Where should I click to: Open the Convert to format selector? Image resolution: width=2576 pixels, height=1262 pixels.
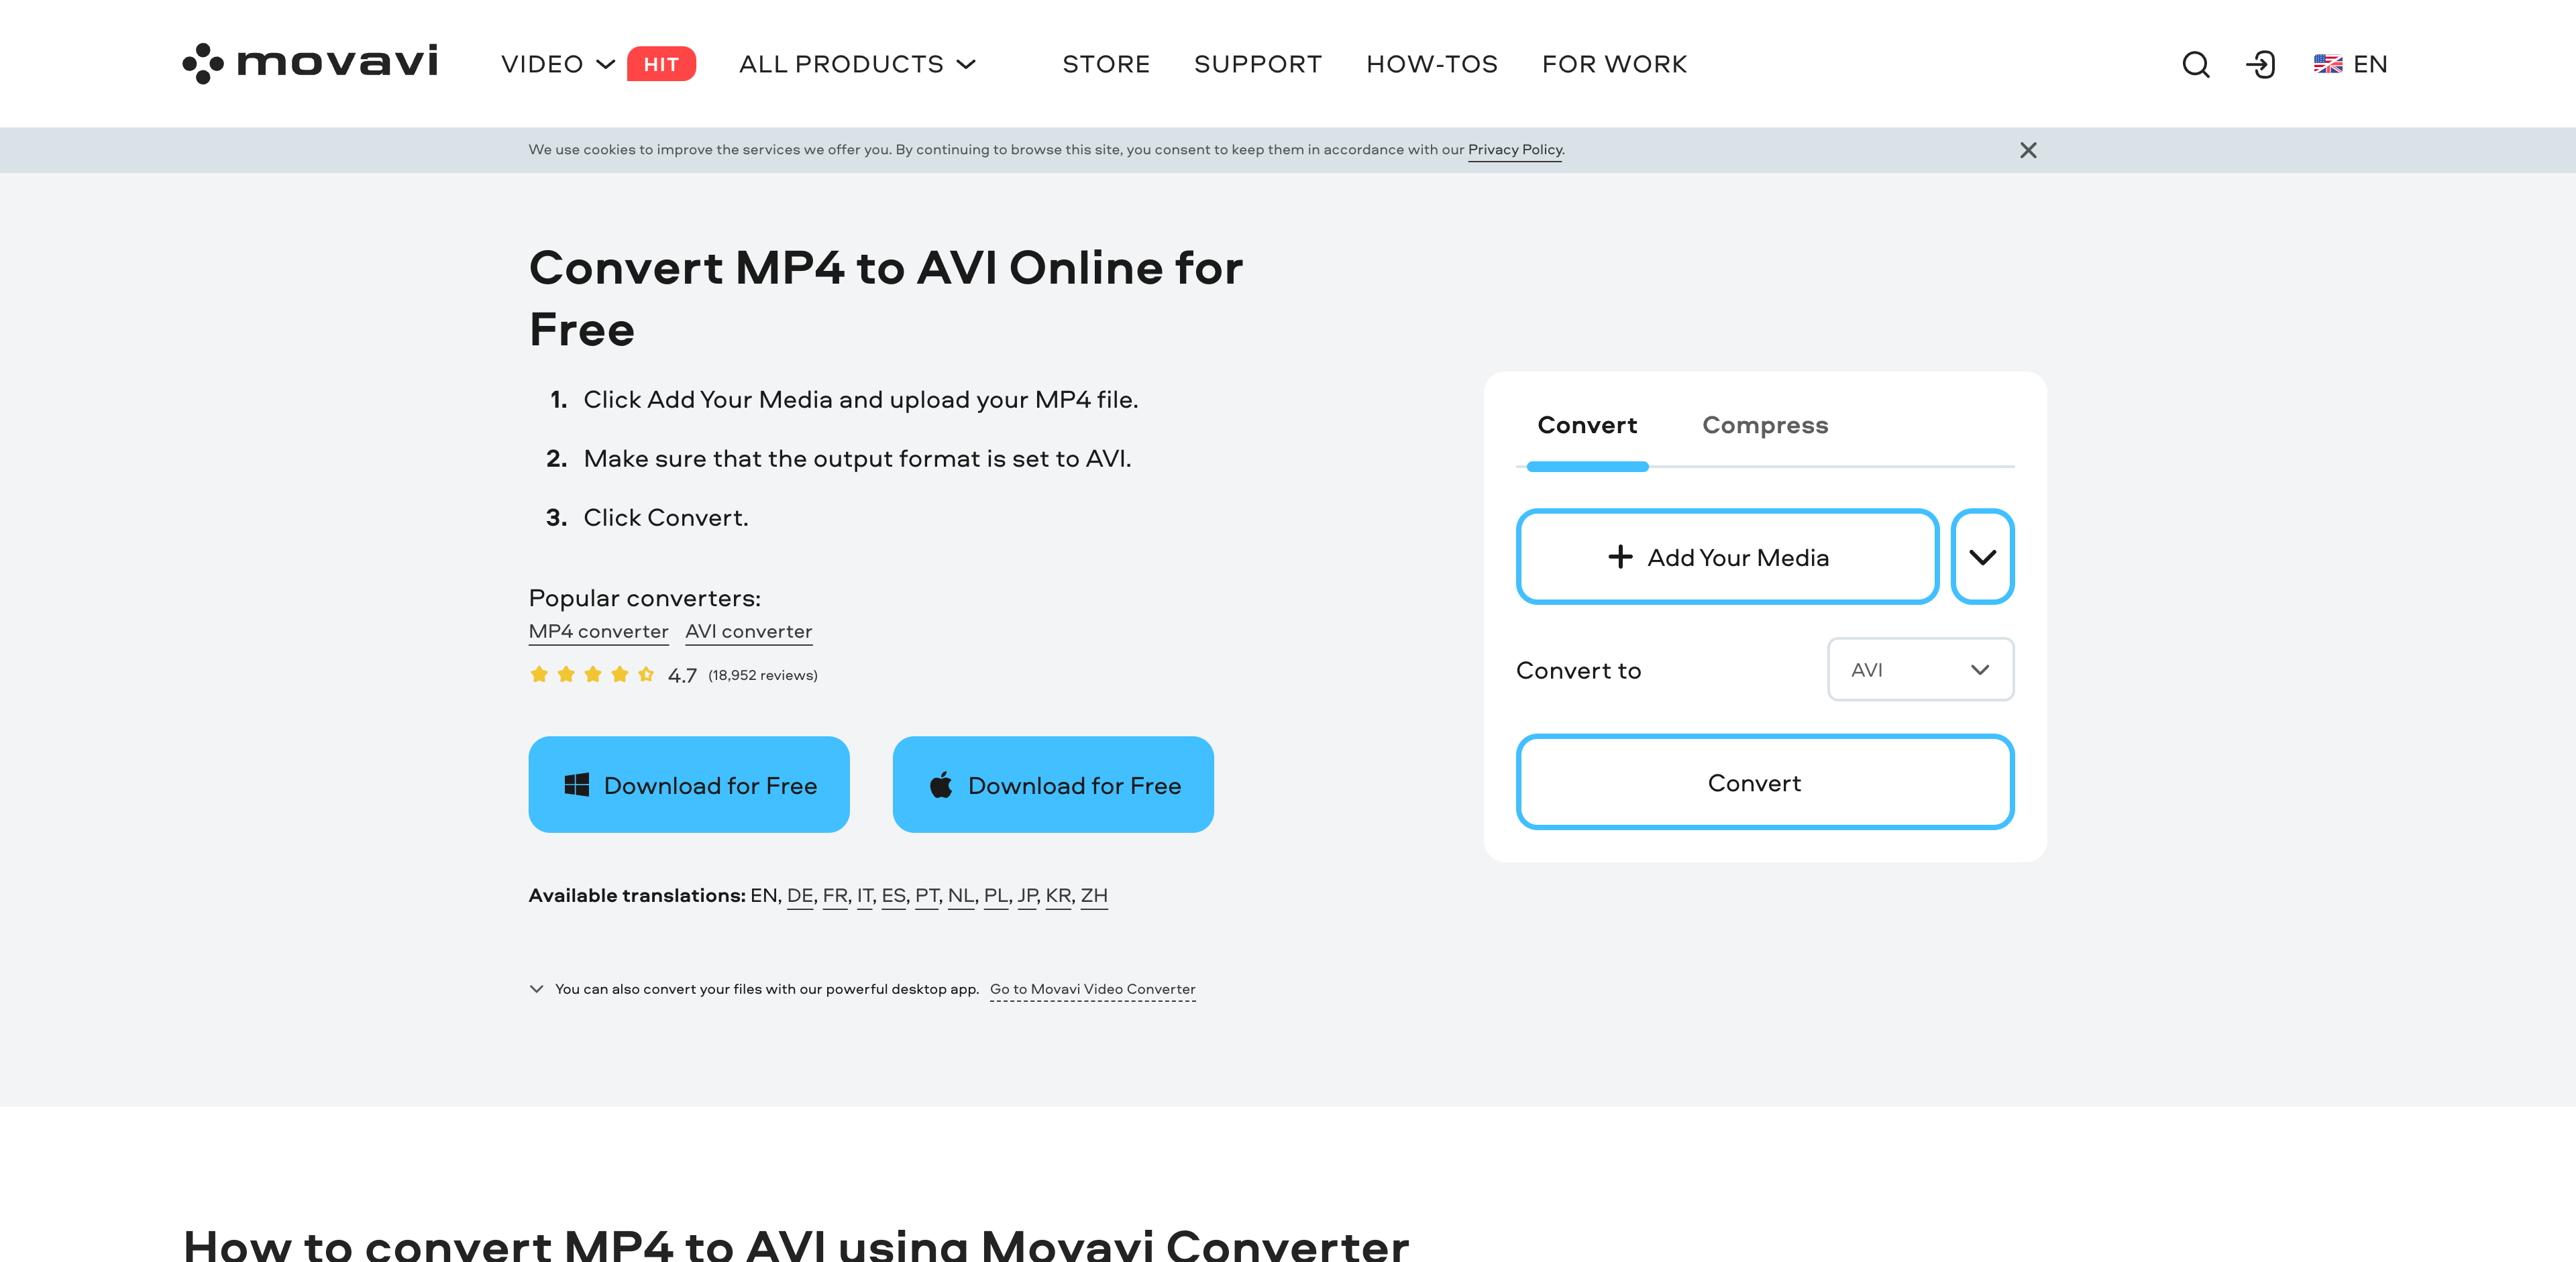point(1919,669)
